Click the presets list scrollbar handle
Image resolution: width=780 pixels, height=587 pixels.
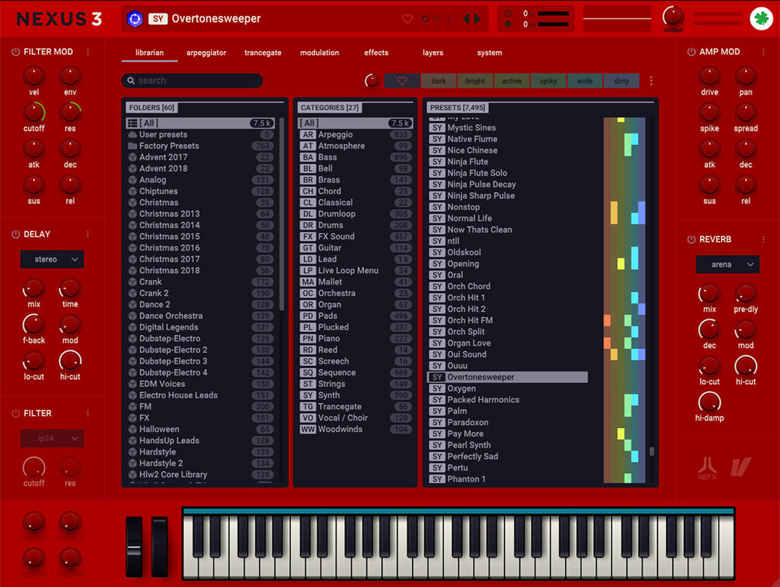pyautogui.click(x=652, y=451)
